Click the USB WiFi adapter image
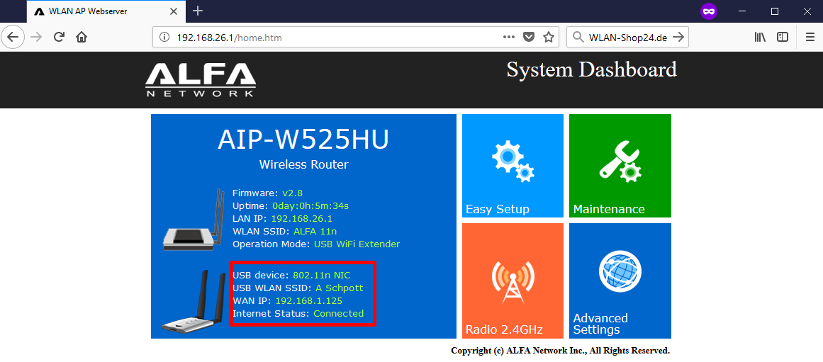This screenshot has height=362, width=823. pyautogui.click(x=195, y=300)
